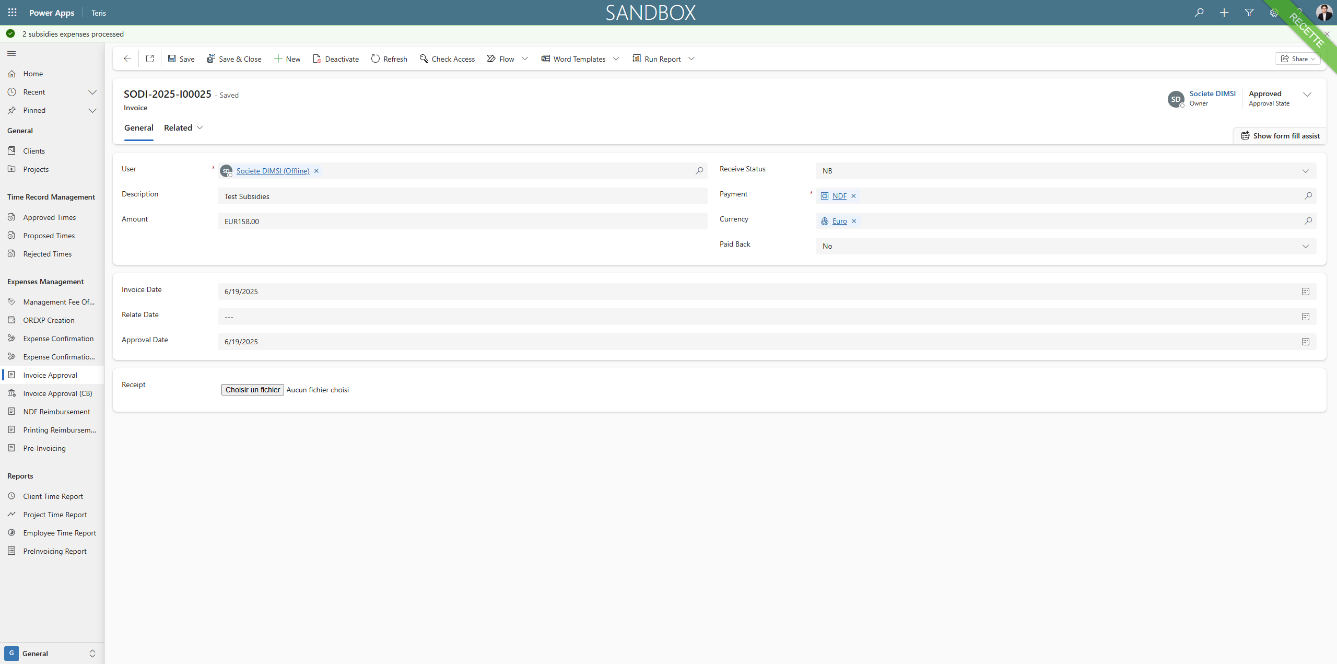1337x664 pixels.
Task: Click the Description field
Action: 462,196
